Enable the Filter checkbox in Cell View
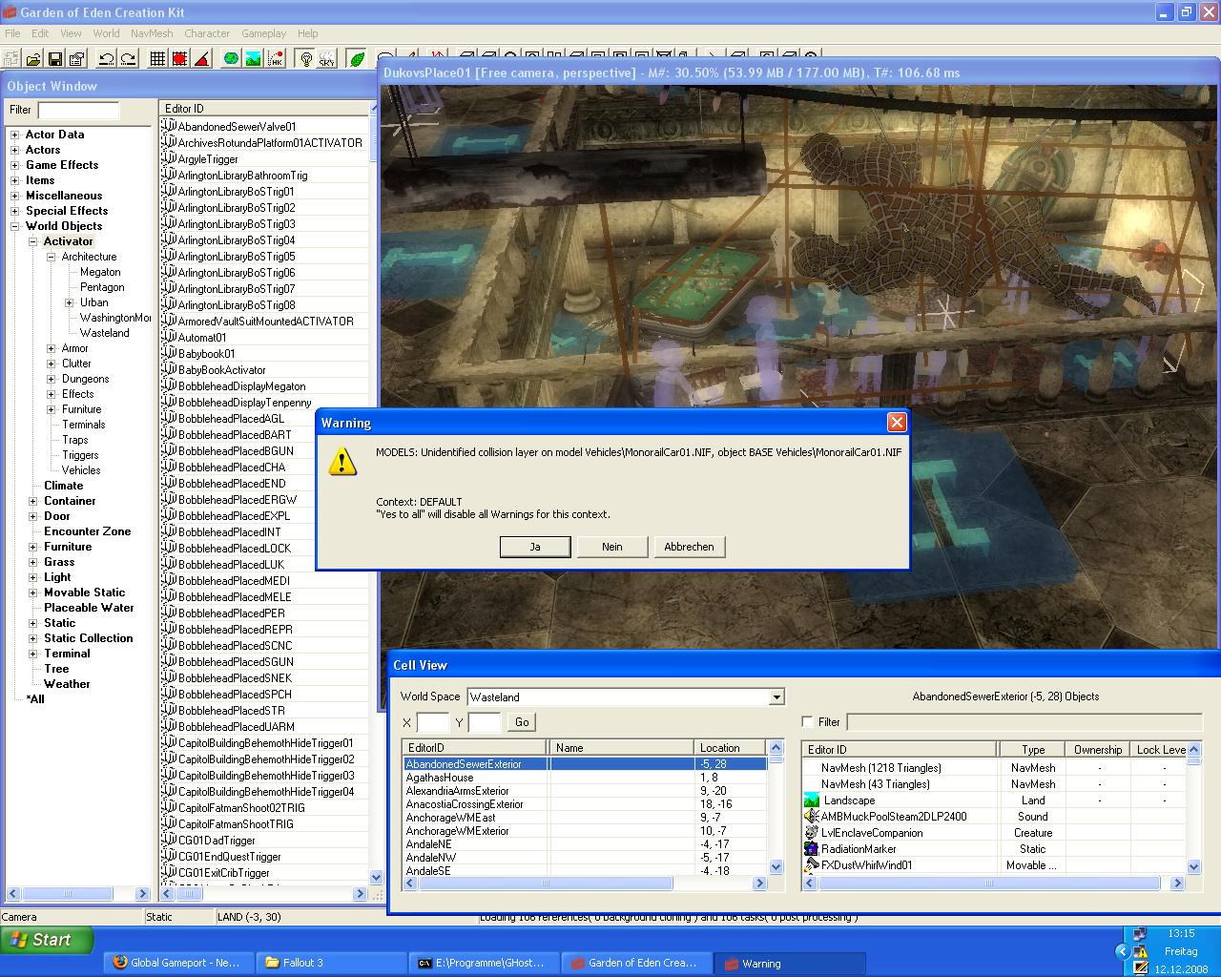 [x=808, y=722]
